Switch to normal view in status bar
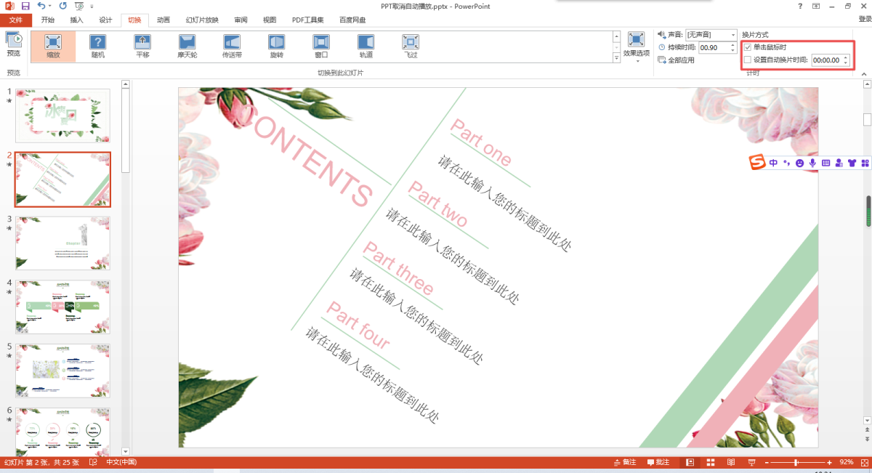872x473 pixels. (x=690, y=462)
